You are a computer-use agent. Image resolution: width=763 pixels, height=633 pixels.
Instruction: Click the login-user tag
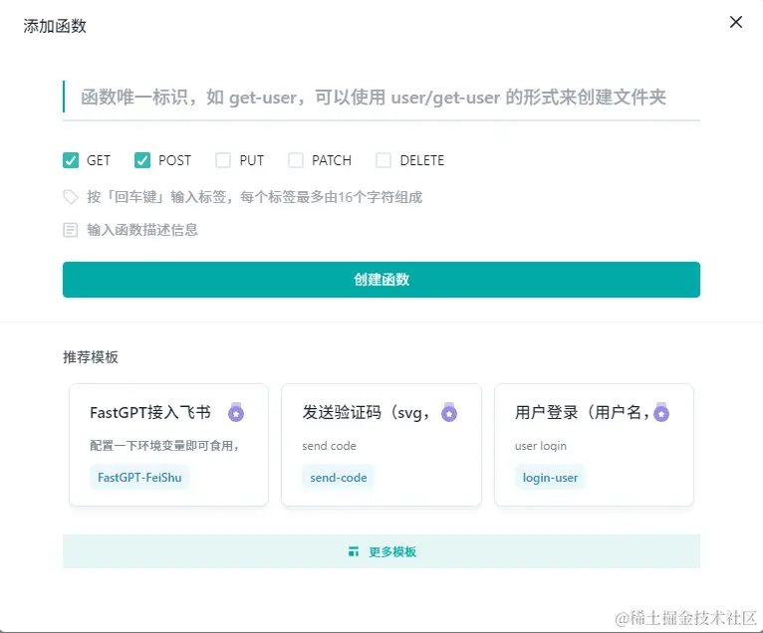pos(551,478)
